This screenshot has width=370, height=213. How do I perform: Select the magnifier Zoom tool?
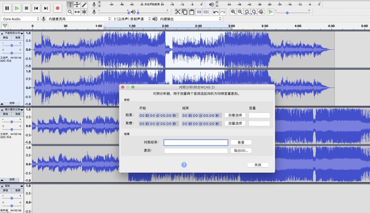coord(70,12)
